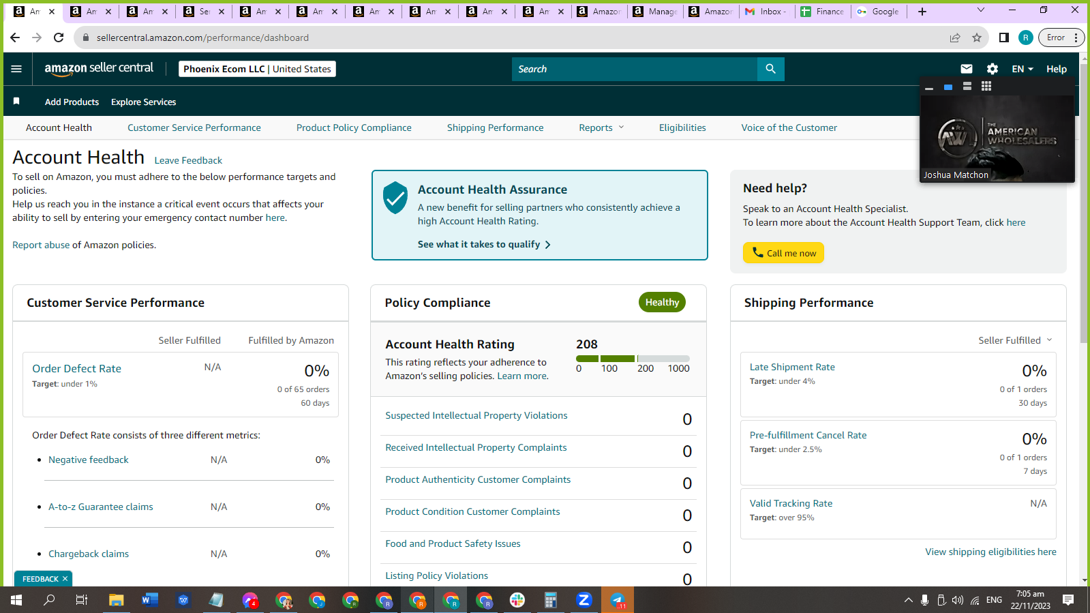
Task: Minimize the Zoom video overlay
Action: [x=928, y=87]
